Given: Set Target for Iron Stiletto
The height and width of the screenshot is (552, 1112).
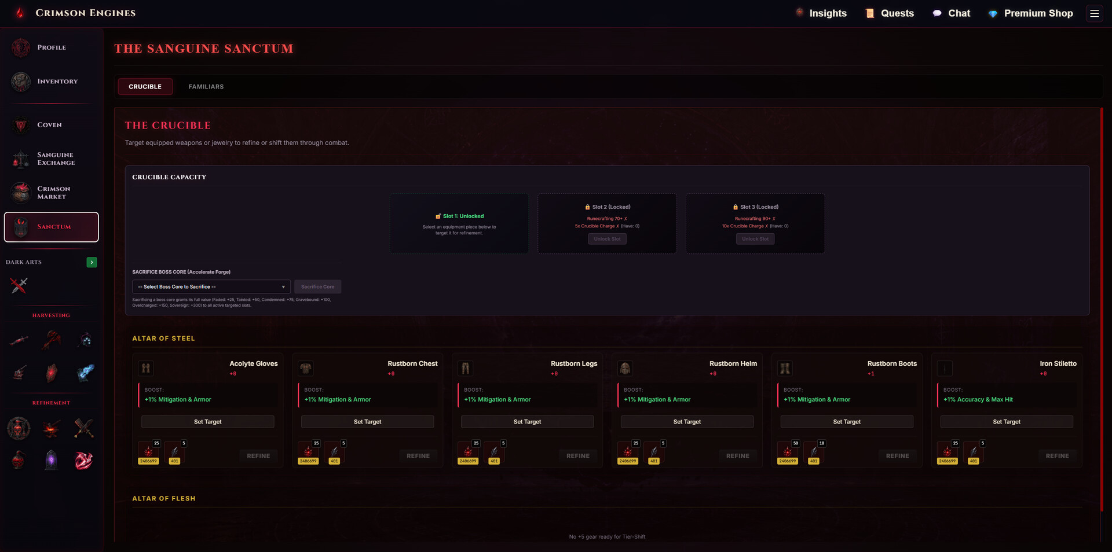Looking at the screenshot, I should [1007, 422].
